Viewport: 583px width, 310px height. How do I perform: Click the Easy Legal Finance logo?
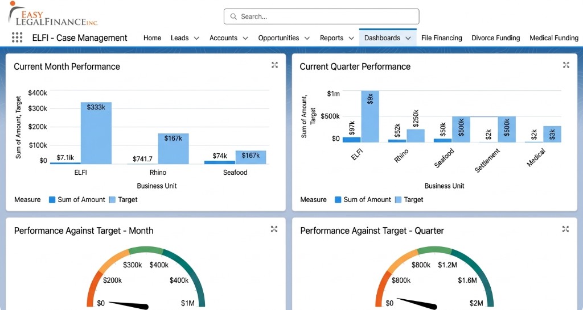point(53,14)
